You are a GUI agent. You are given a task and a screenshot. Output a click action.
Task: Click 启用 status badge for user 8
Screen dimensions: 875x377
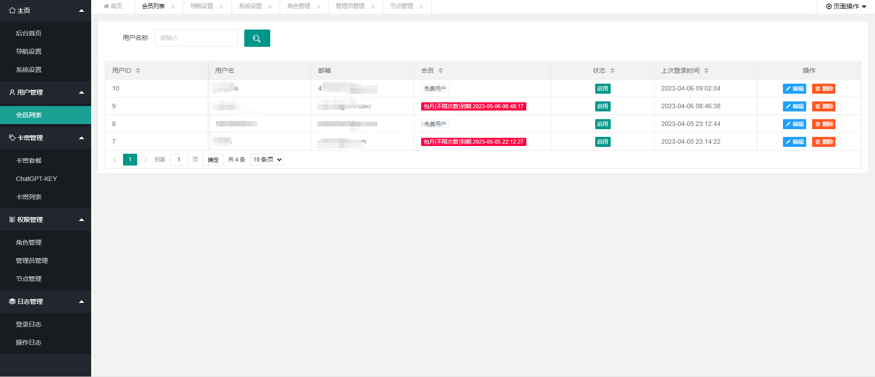pyautogui.click(x=602, y=124)
